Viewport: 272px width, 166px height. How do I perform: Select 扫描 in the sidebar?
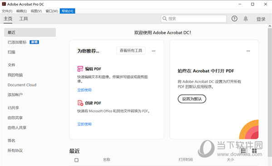[11, 52]
